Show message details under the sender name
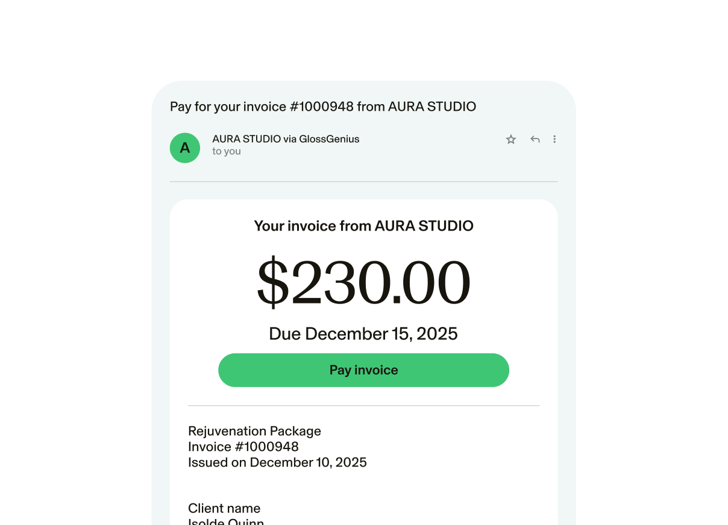The height and width of the screenshot is (525, 728). tap(227, 152)
